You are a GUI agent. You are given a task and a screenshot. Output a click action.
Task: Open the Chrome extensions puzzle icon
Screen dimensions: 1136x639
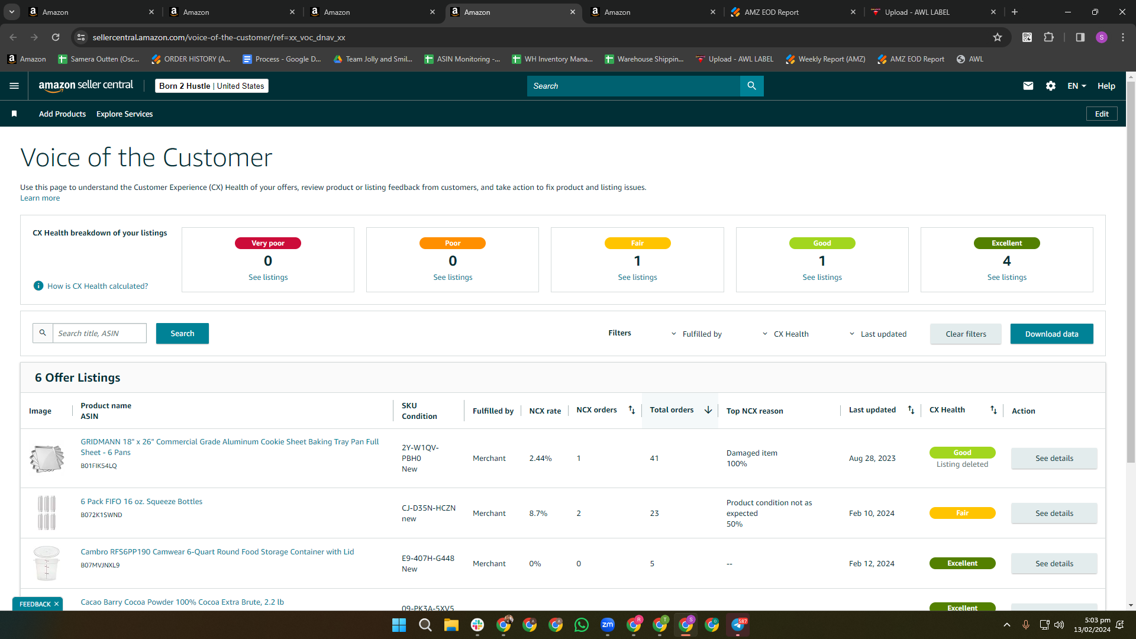tap(1048, 37)
